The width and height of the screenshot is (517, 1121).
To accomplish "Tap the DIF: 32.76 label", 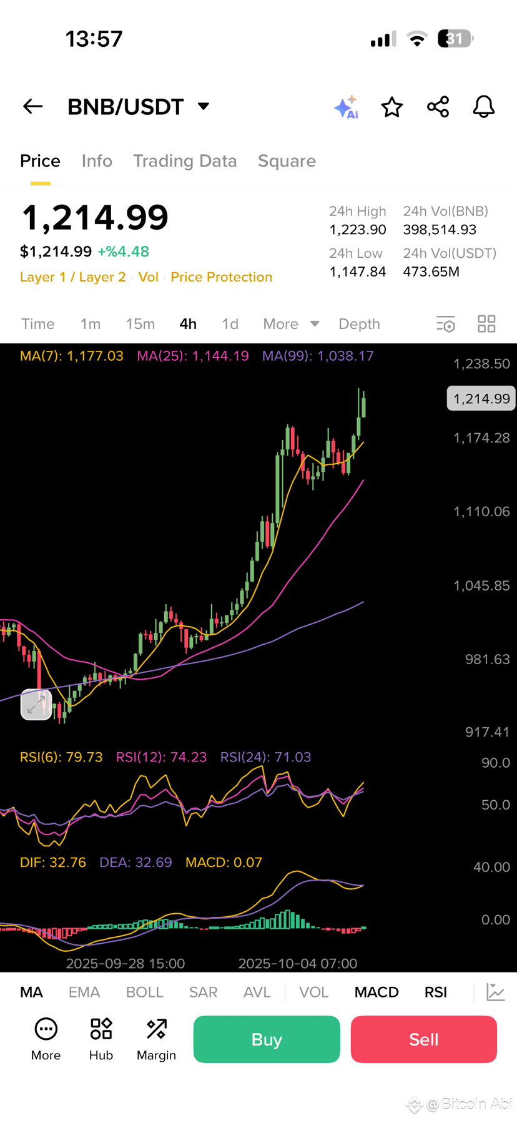I will [x=53, y=863].
